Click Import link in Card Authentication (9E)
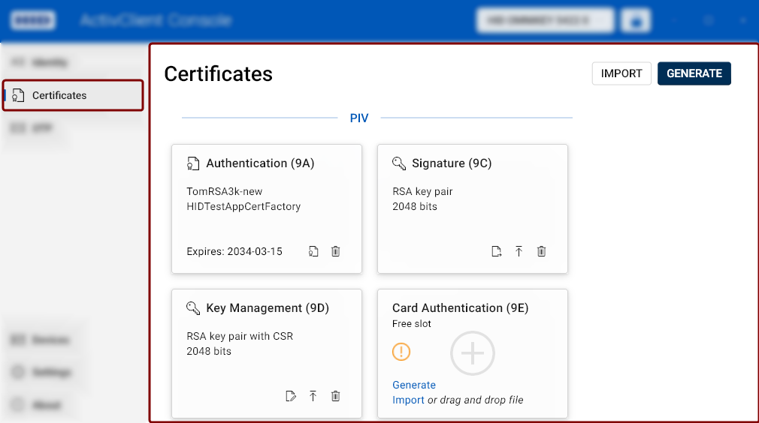This screenshot has width=759, height=423. (408, 400)
